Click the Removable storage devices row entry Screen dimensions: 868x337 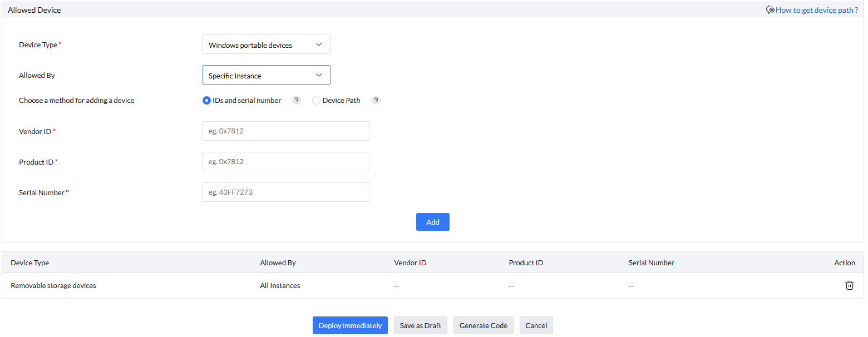coord(53,285)
